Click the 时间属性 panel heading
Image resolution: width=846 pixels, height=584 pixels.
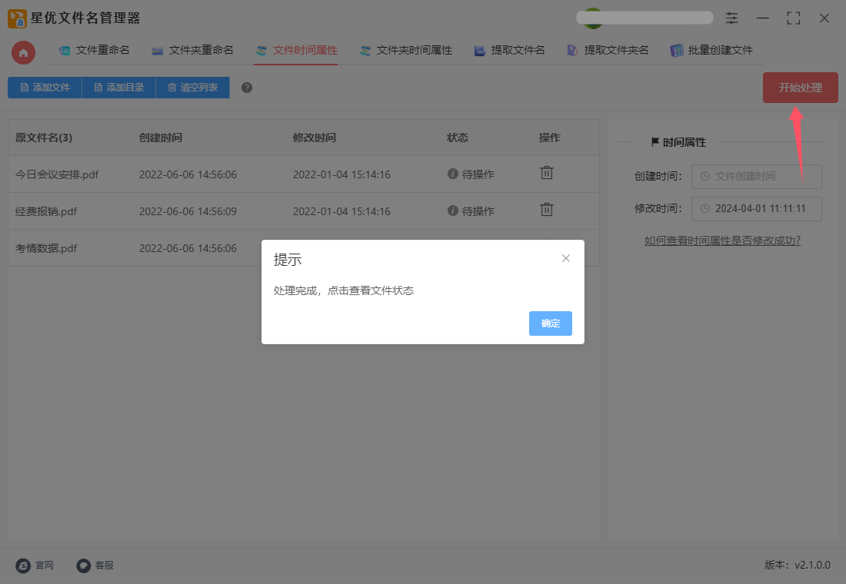click(x=679, y=142)
